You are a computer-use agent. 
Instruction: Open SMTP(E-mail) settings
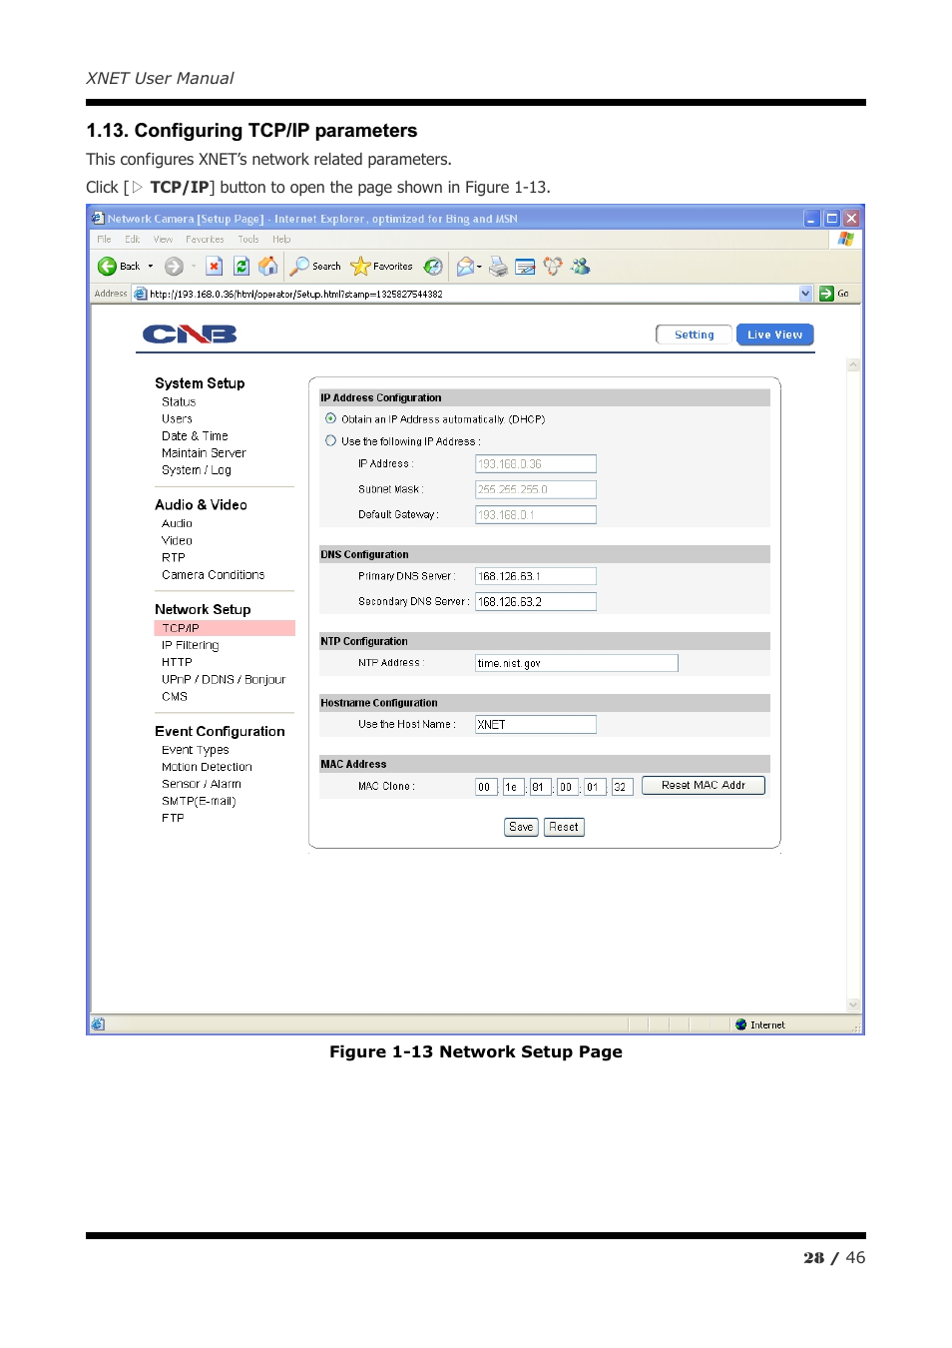[x=199, y=801]
